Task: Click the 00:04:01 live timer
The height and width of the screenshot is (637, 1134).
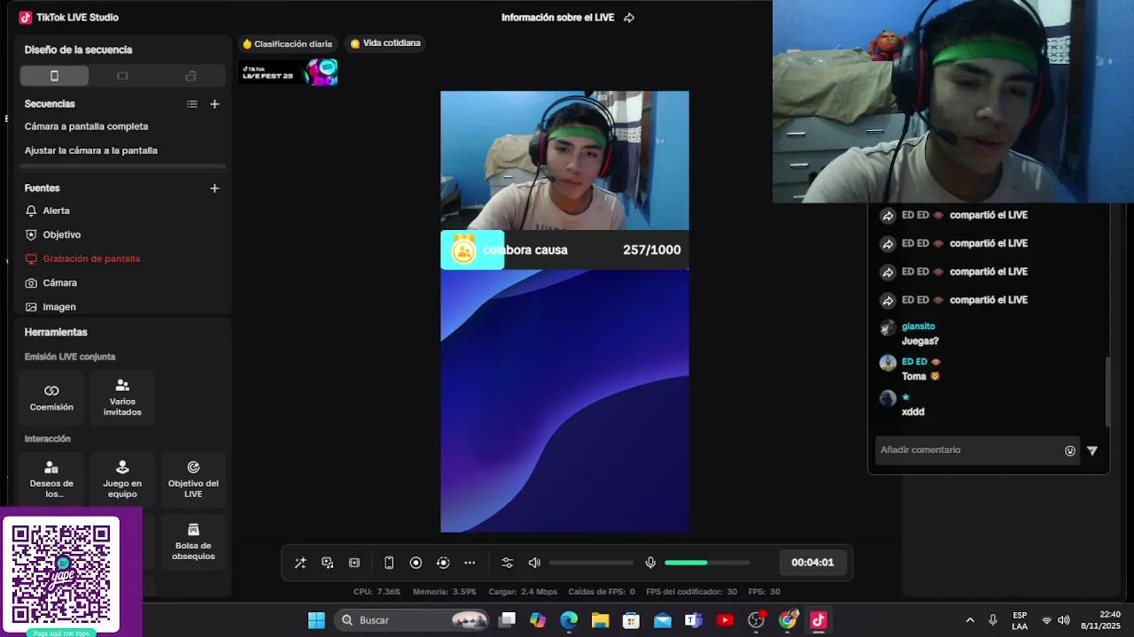Action: [x=812, y=563]
